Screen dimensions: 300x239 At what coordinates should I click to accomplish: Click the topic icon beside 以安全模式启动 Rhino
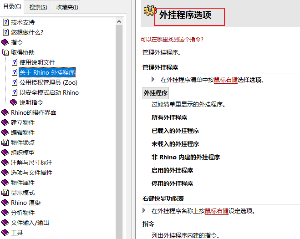click(x=15, y=92)
